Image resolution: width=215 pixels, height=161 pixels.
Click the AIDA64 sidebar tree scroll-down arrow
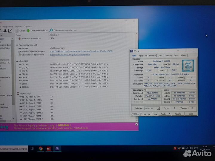(x=13, y=118)
